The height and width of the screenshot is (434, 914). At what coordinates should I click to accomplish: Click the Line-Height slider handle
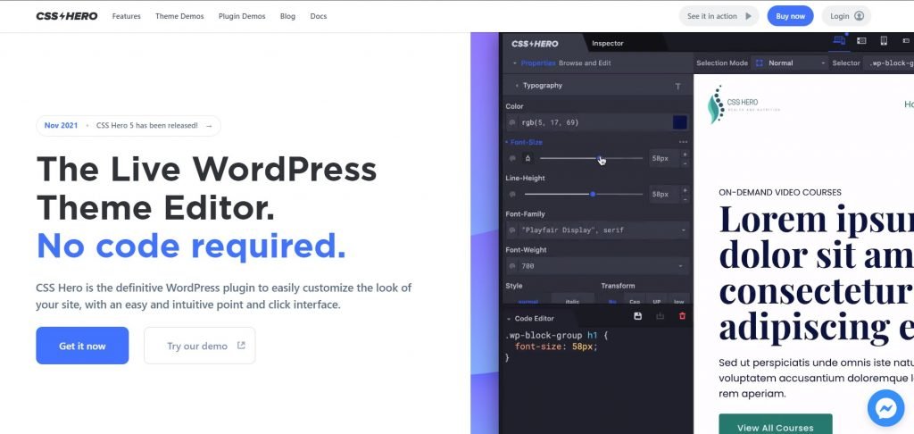click(593, 194)
